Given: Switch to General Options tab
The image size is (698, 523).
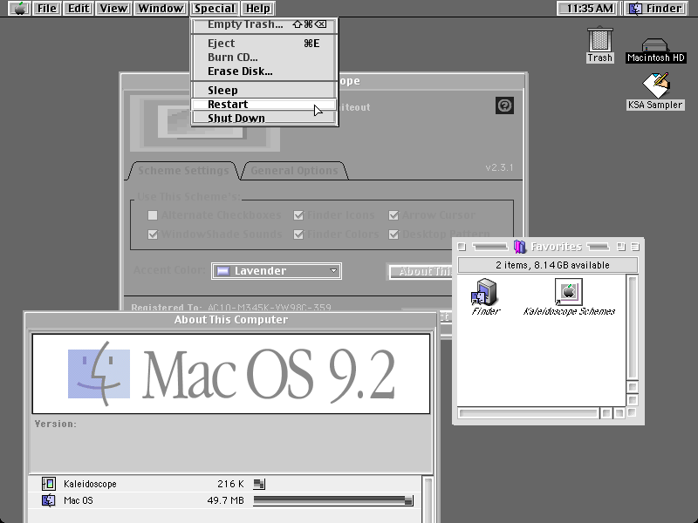Looking at the screenshot, I should (294, 170).
